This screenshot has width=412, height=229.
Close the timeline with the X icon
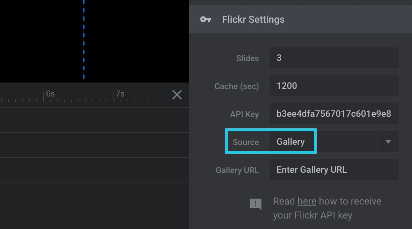coord(177,95)
